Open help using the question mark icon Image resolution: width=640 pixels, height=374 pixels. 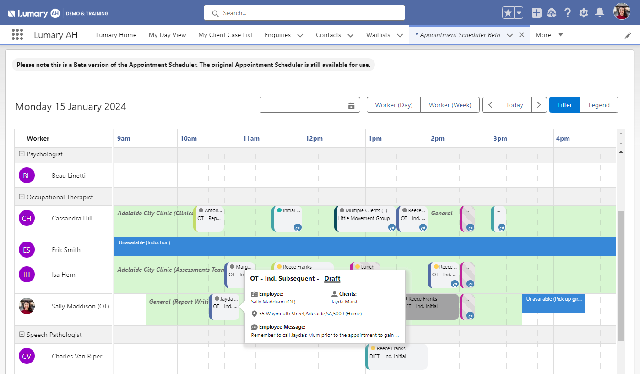click(567, 13)
